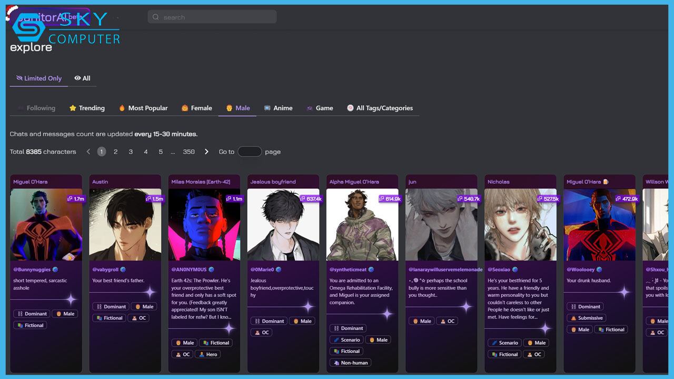The width and height of the screenshot is (674, 379).
Task: Click verified badge next to @vabygroll
Action: click(123, 270)
